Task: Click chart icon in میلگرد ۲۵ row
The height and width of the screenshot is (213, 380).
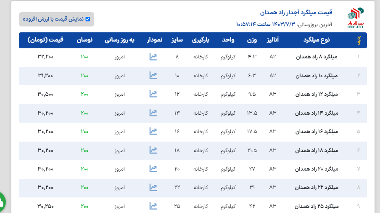Action: click(x=153, y=206)
